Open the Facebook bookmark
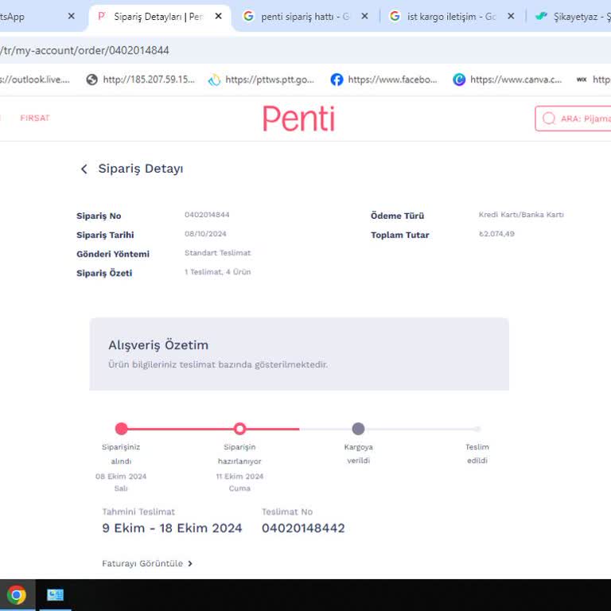 pyautogui.click(x=383, y=80)
